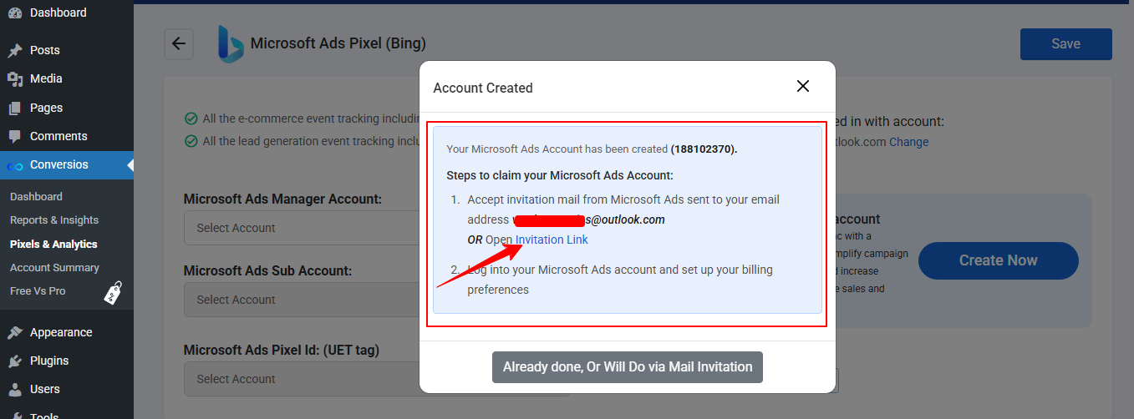Click the Dashboard gauge icon

[x=14, y=13]
